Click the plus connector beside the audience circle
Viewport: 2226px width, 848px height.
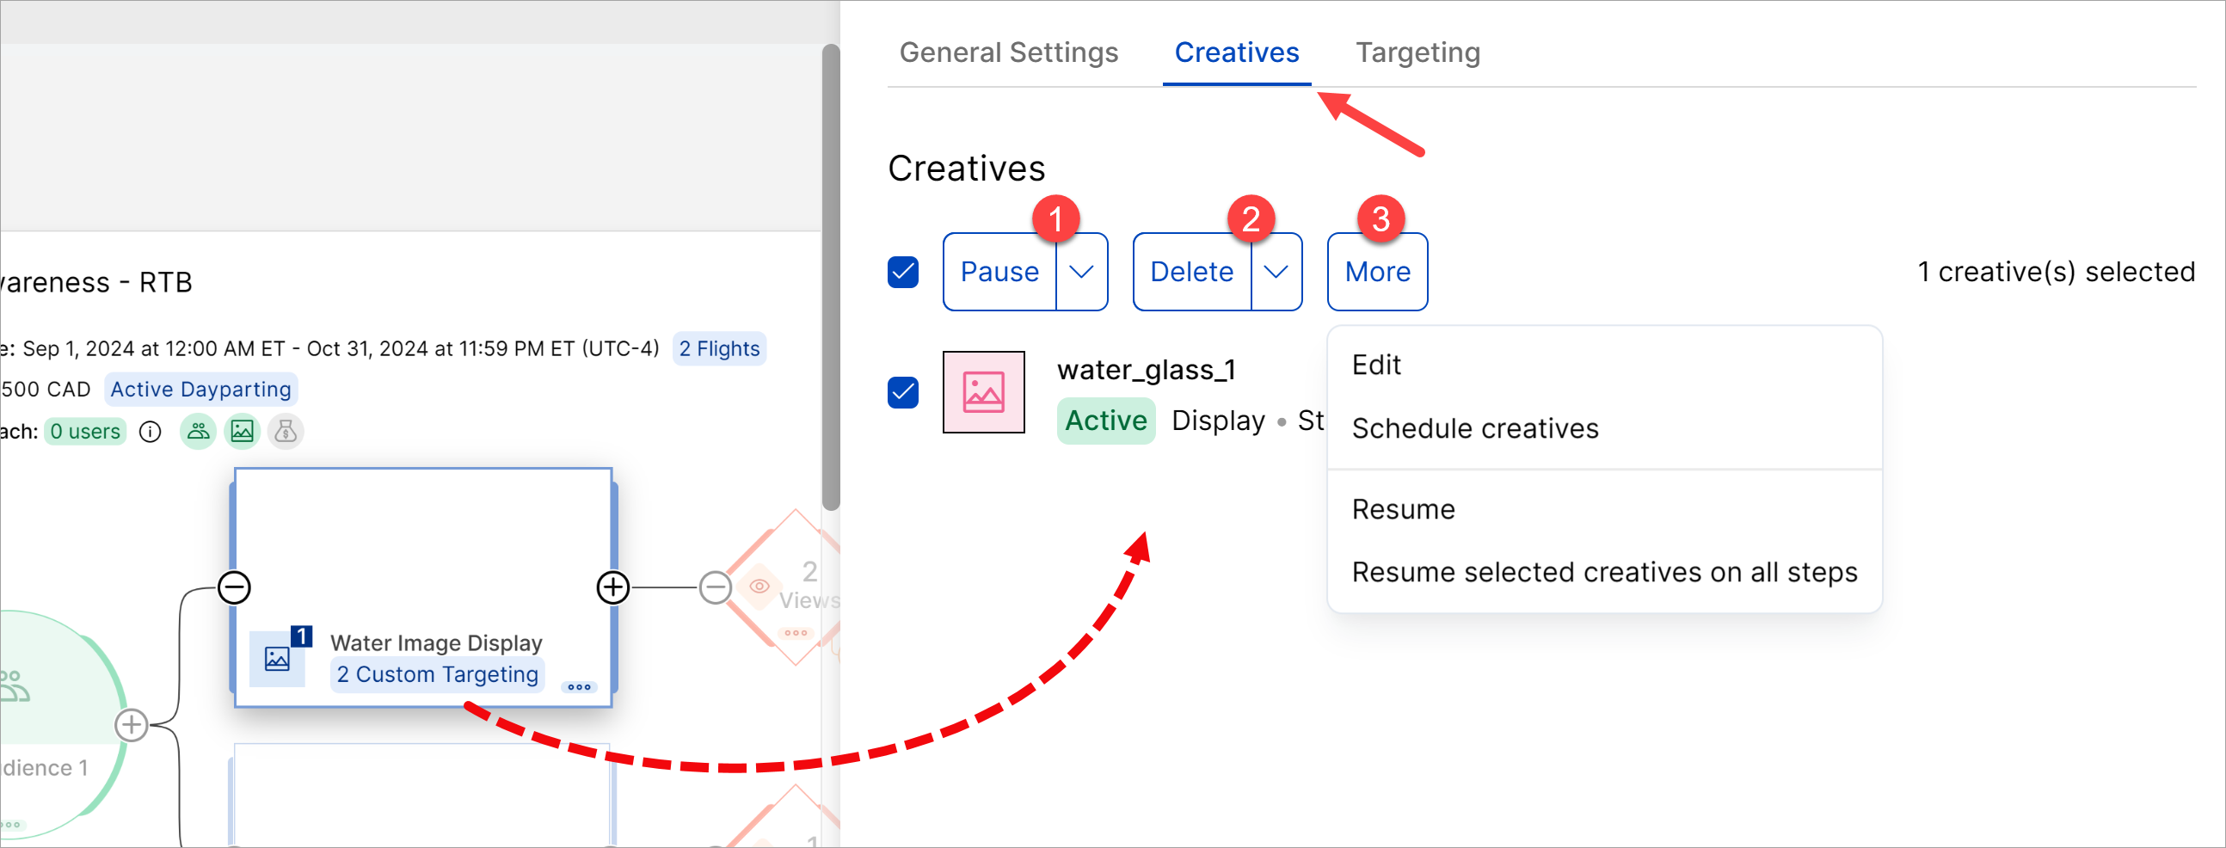[132, 725]
